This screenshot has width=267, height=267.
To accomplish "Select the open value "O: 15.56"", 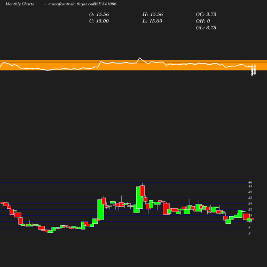I will click(99, 14).
